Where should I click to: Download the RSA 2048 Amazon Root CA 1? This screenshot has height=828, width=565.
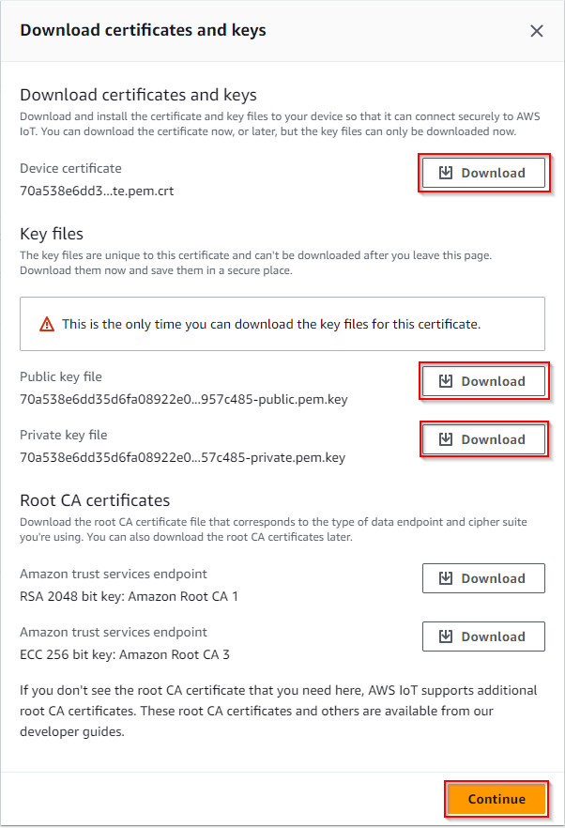(483, 578)
